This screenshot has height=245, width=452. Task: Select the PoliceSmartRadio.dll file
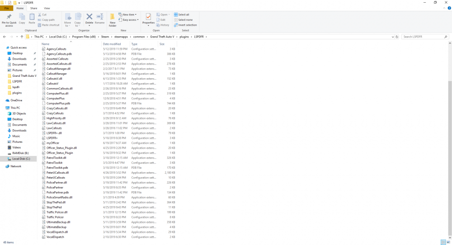click(59, 198)
